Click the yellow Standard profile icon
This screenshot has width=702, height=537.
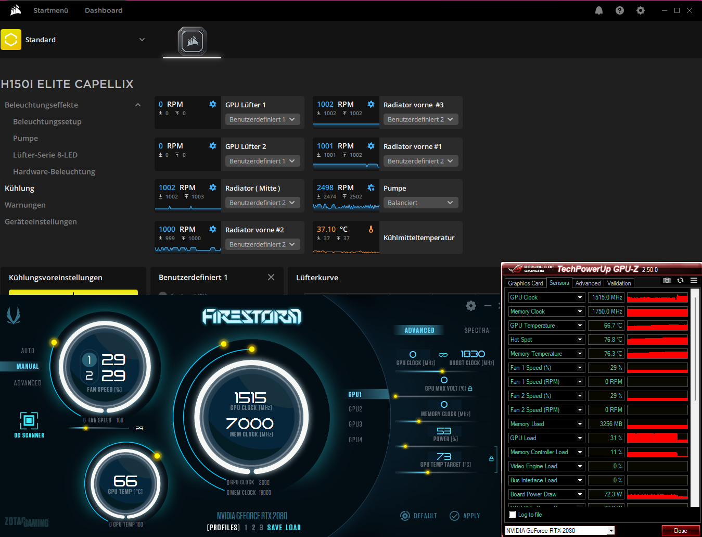[11, 40]
